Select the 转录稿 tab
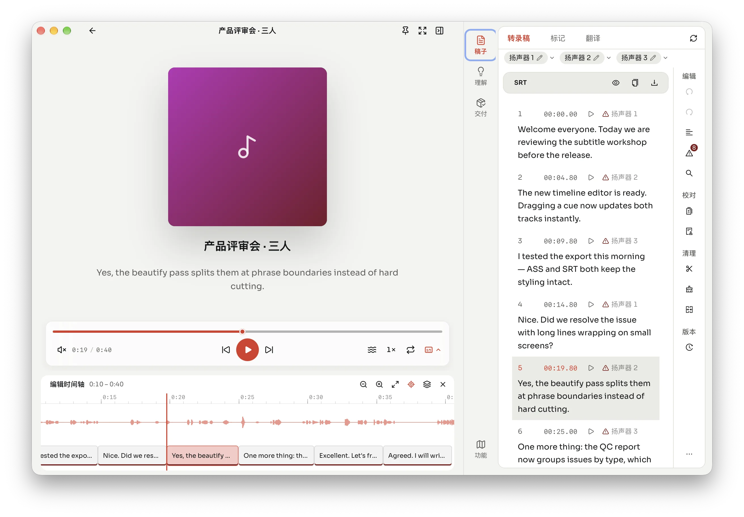This screenshot has height=517, width=744. pyautogui.click(x=519, y=39)
